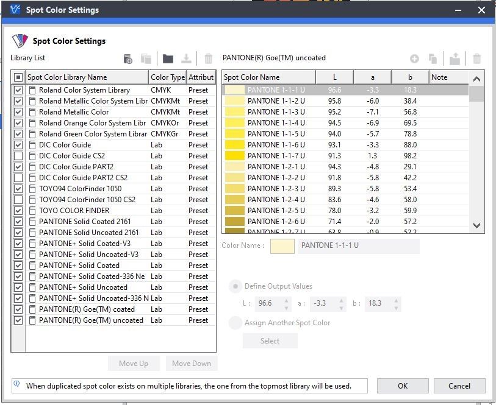496x405 pixels.
Task: Select the PANTONE 1-2-3 U row
Action: 345,189
